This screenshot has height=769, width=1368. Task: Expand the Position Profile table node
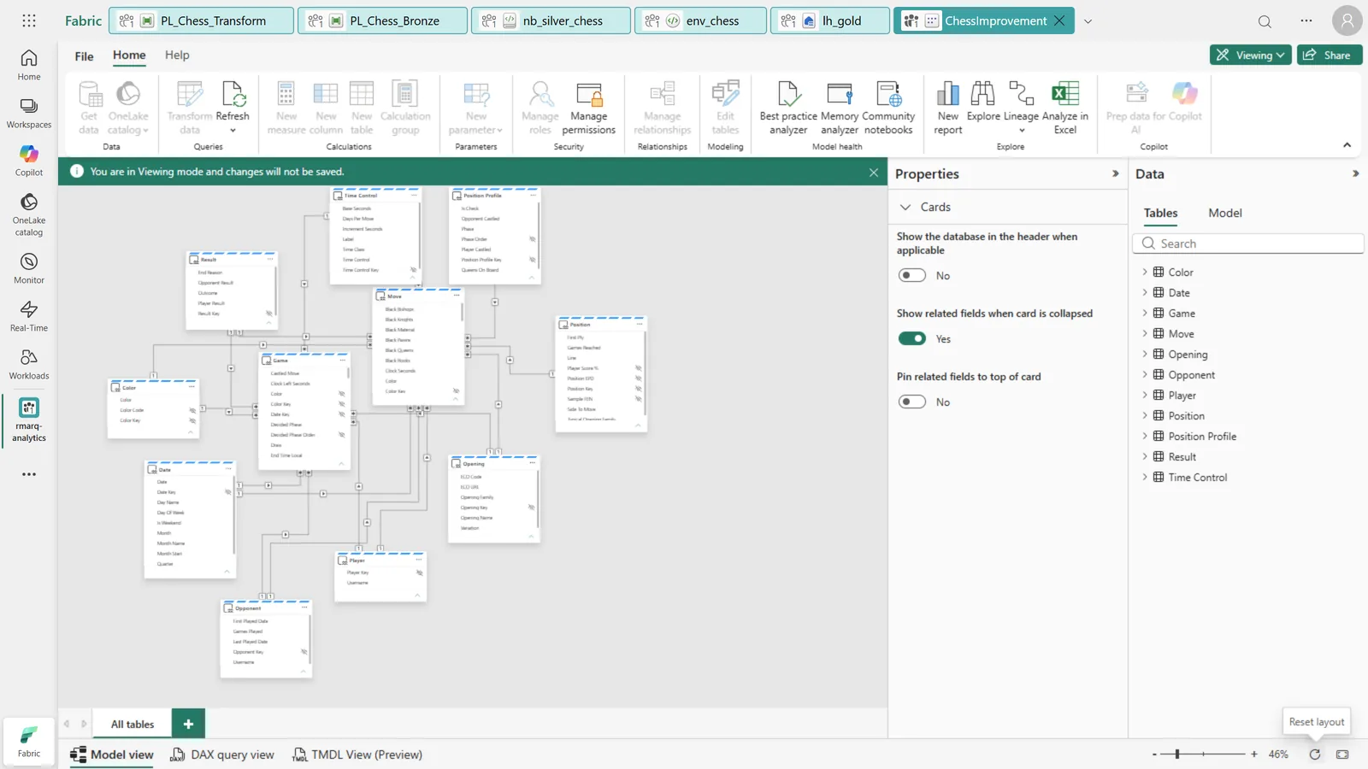pyautogui.click(x=1145, y=436)
